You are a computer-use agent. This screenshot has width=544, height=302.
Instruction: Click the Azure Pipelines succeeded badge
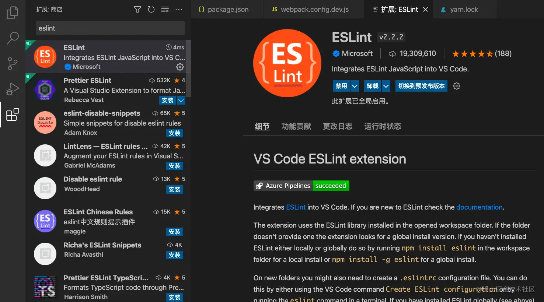pos(301,186)
